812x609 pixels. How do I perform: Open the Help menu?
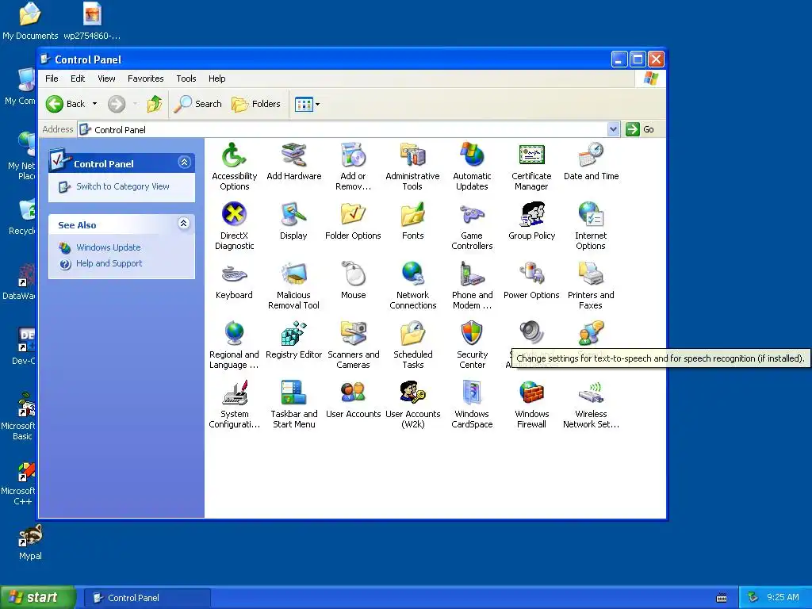click(217, 79)
